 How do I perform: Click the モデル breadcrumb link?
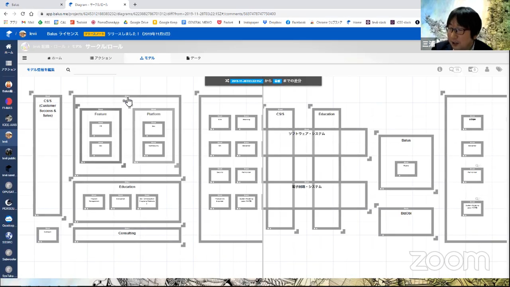click(x=77, y=47)
